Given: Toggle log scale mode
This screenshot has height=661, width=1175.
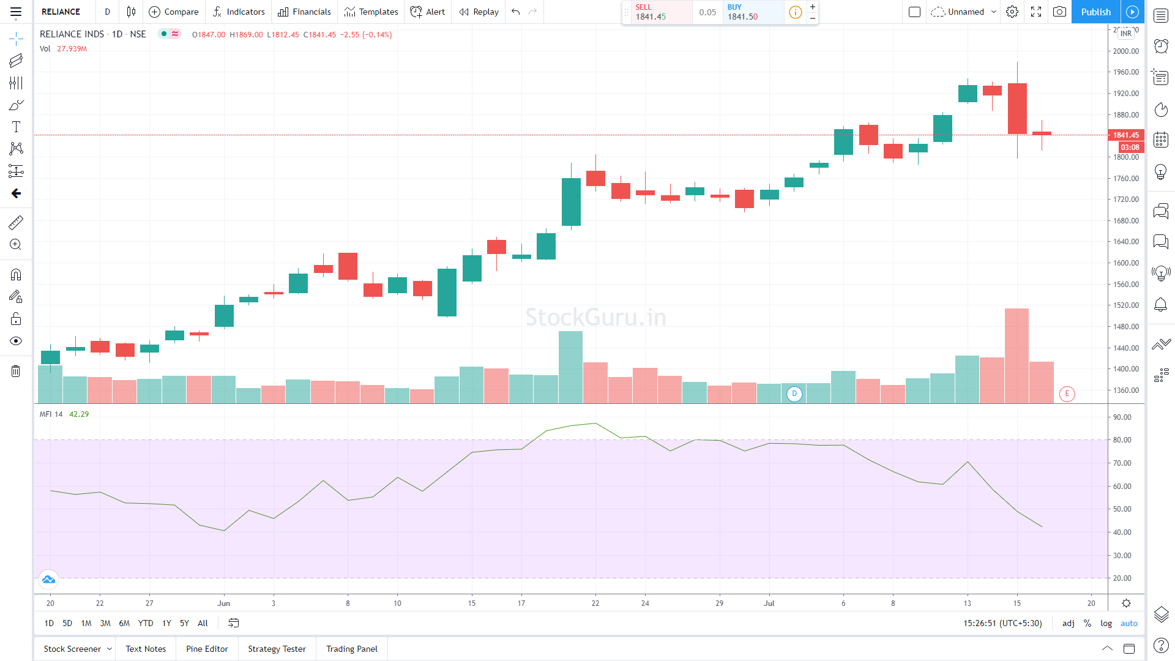Looking at the screenshot, I should point(1106,623).
